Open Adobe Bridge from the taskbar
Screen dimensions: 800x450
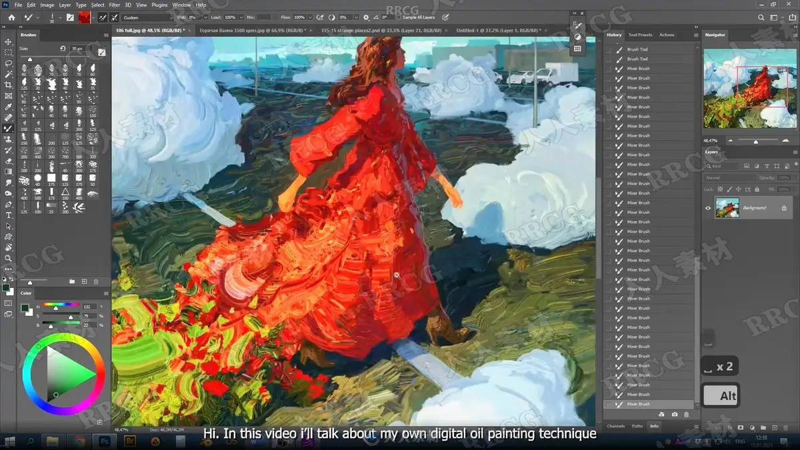tap(130, 441)
